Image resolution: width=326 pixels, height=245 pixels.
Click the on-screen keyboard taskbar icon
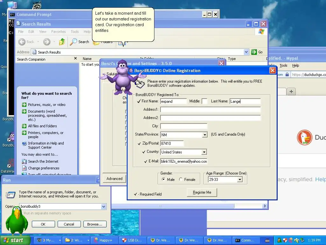[x=267, y=241]
